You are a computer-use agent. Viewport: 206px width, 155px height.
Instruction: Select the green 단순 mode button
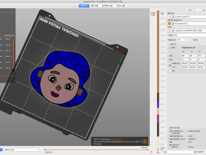click(x=189, y=10)
